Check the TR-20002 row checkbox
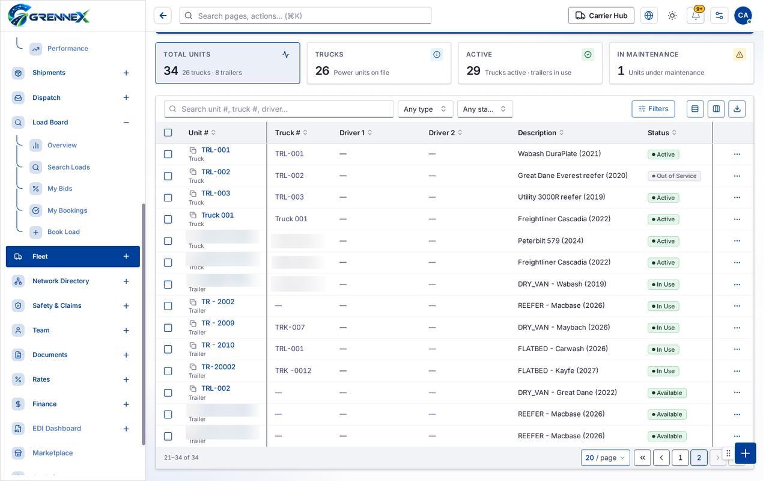The width and height of the screenshot is (769, 481). coord(168,371)
